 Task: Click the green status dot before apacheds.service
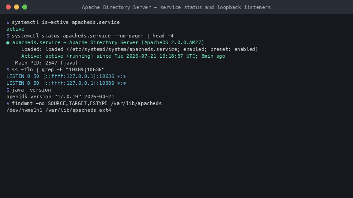(8, 43)
